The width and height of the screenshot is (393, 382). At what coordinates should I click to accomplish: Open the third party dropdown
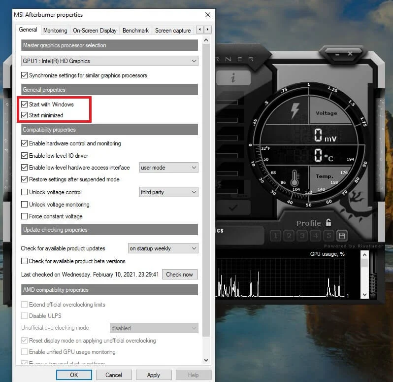pos(169,192)
